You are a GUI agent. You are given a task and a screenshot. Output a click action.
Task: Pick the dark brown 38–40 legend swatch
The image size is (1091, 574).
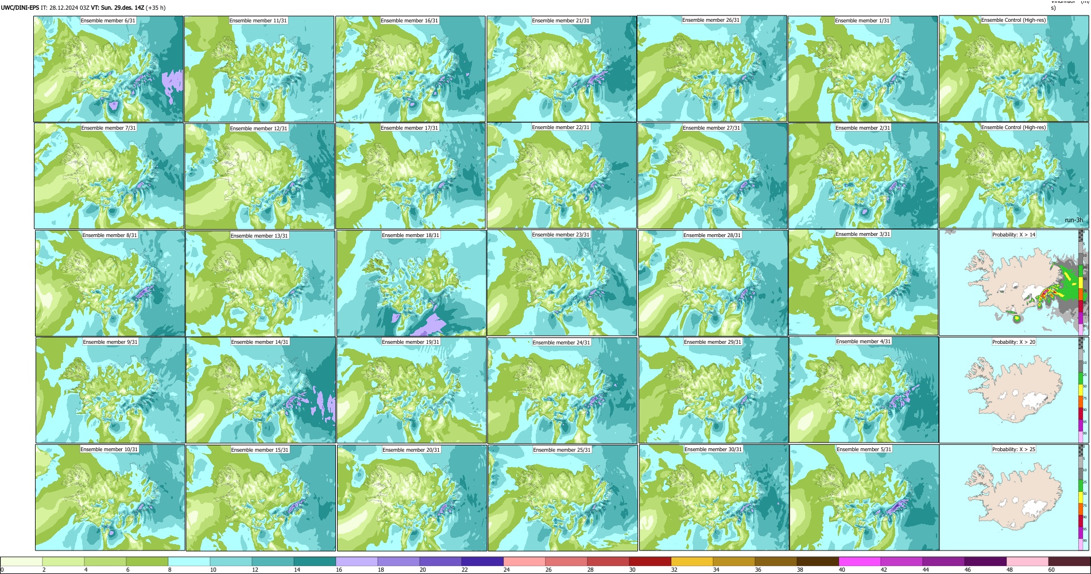coord(818,561)
